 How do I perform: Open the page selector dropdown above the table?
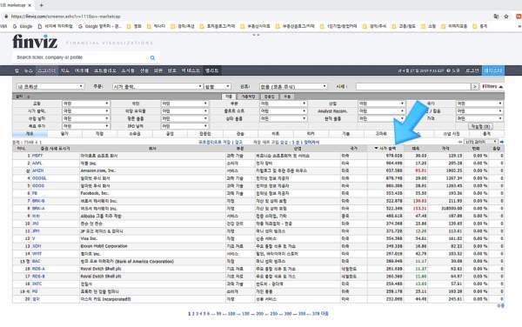click(x=481, y=142)
